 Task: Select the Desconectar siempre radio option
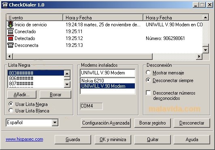tap(148, 80)
